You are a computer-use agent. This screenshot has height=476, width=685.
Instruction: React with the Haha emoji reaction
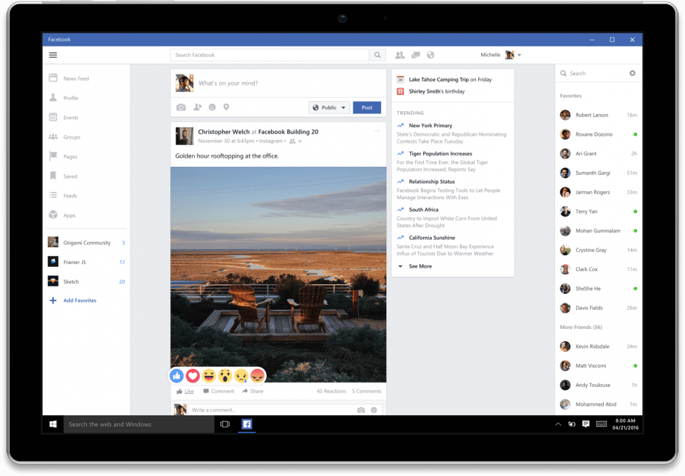[209, 375]
